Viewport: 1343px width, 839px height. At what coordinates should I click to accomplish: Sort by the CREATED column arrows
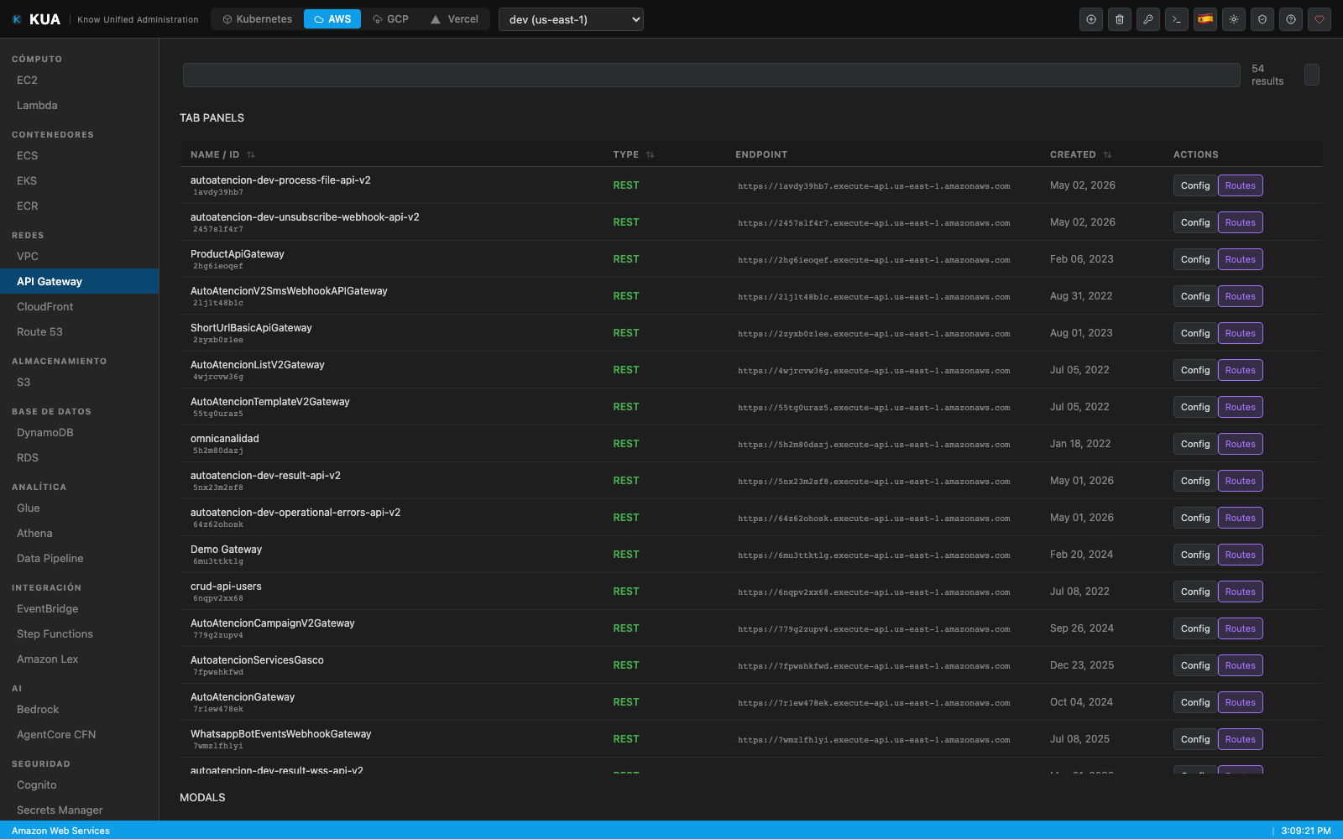pos(1108,155)
